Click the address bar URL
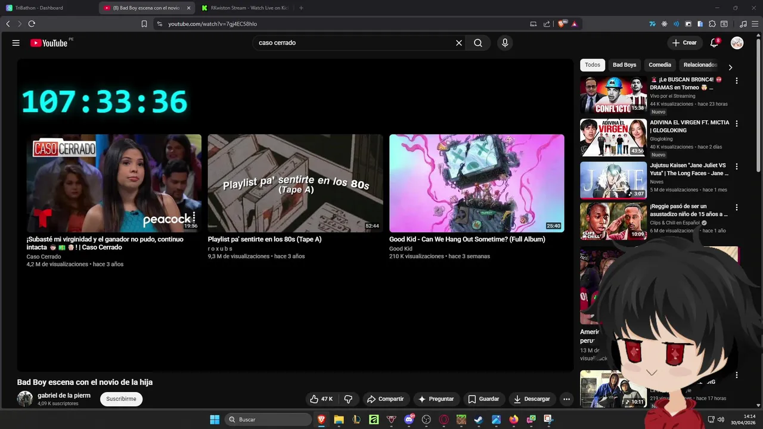Image resolution: width=763 pixels, height=429 pixels. tap(213, 24)
